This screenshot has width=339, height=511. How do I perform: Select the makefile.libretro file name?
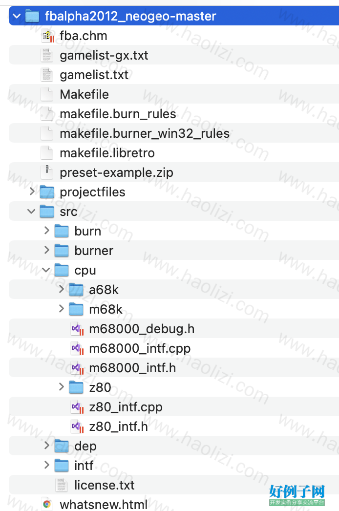click(x=107, y=153)
